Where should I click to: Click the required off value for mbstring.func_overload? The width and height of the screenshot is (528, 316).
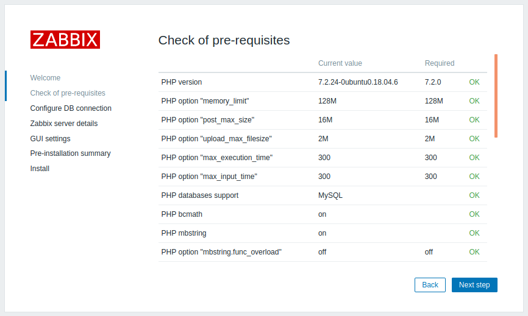click(429, 252)
